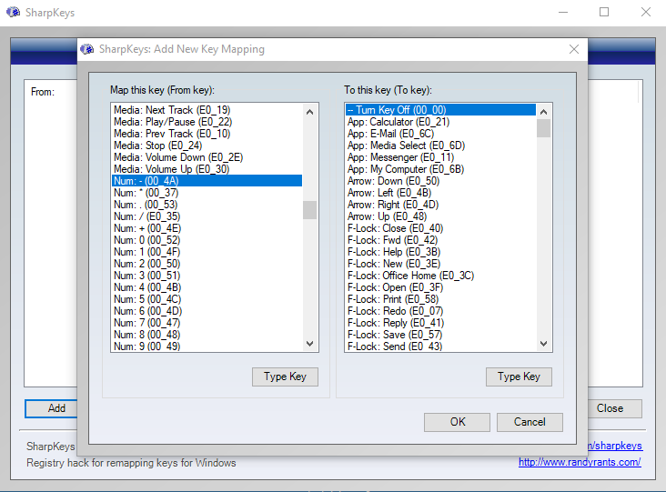
Task: Click up arrow of From key list scrollbar
Action: pyautogui.click(x=309, y=112)
